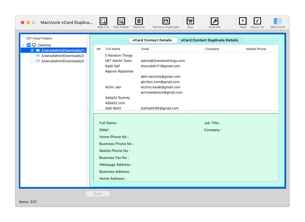This screenshot has height=222, width=305.
Task: Collapse the Desktop tree node chevron
Action: tap(23, 45)
